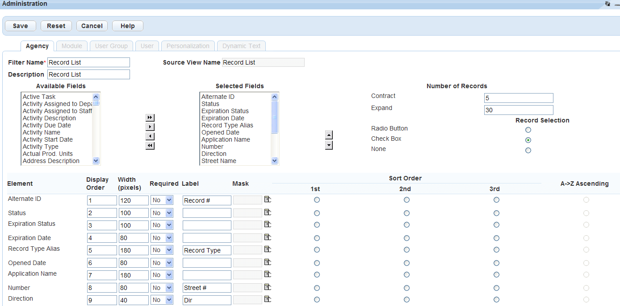This screenshot has width=620, height=306.
Task: Click the move-all-fields-left double arrow button
Action: pos(150,146)
